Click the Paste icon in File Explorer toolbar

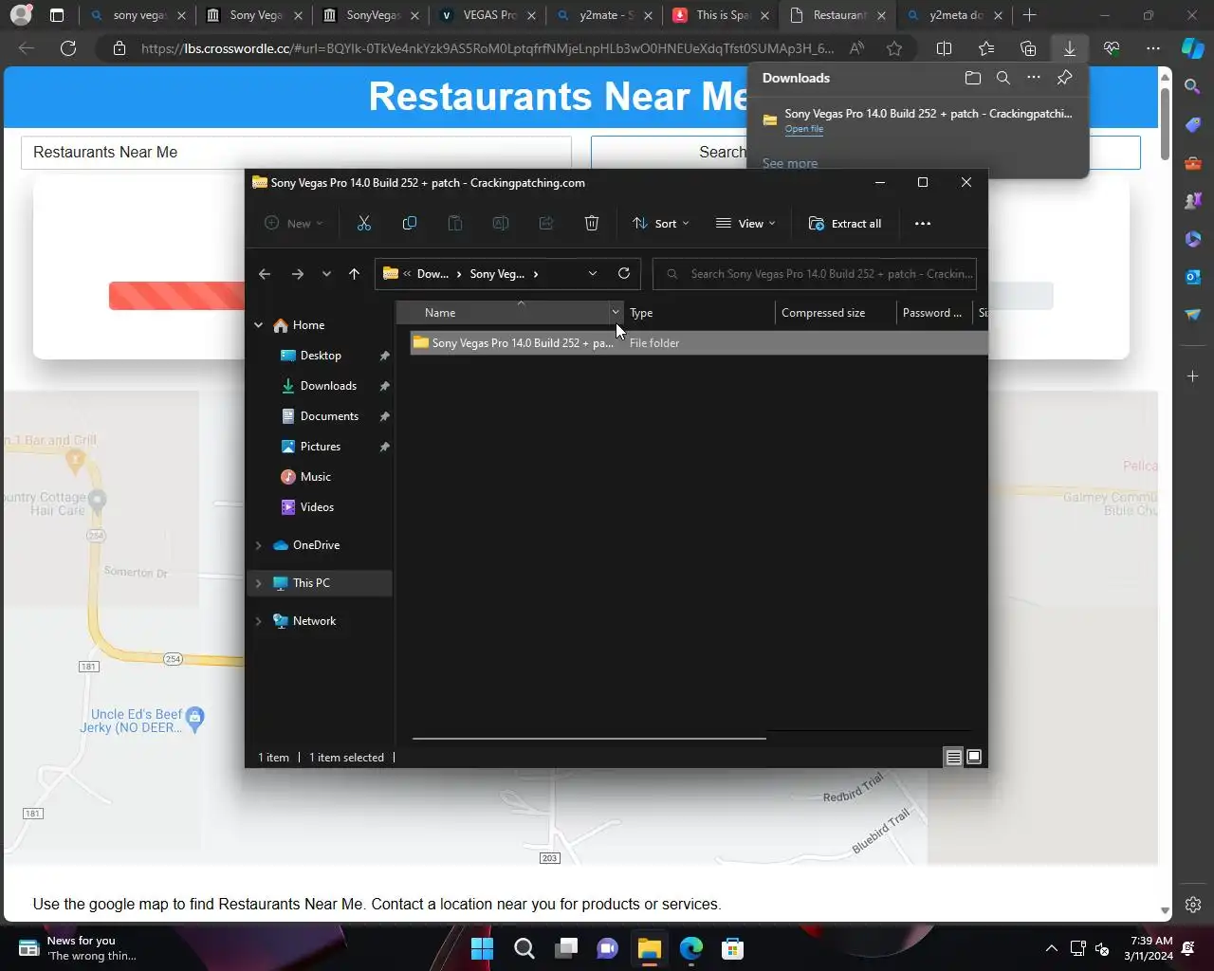tap(455, 224)
